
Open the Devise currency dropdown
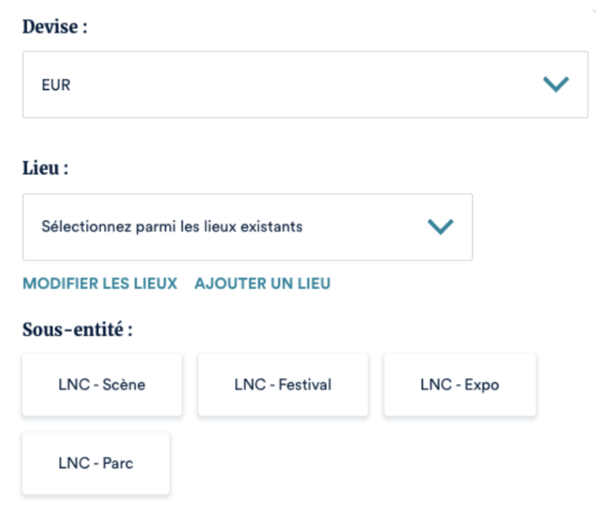(x=305, y=85)
